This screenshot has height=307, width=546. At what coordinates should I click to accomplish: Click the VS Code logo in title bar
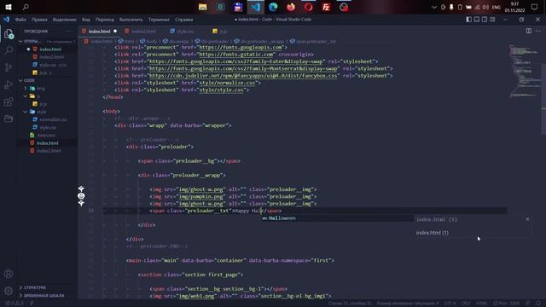[6, 20]
